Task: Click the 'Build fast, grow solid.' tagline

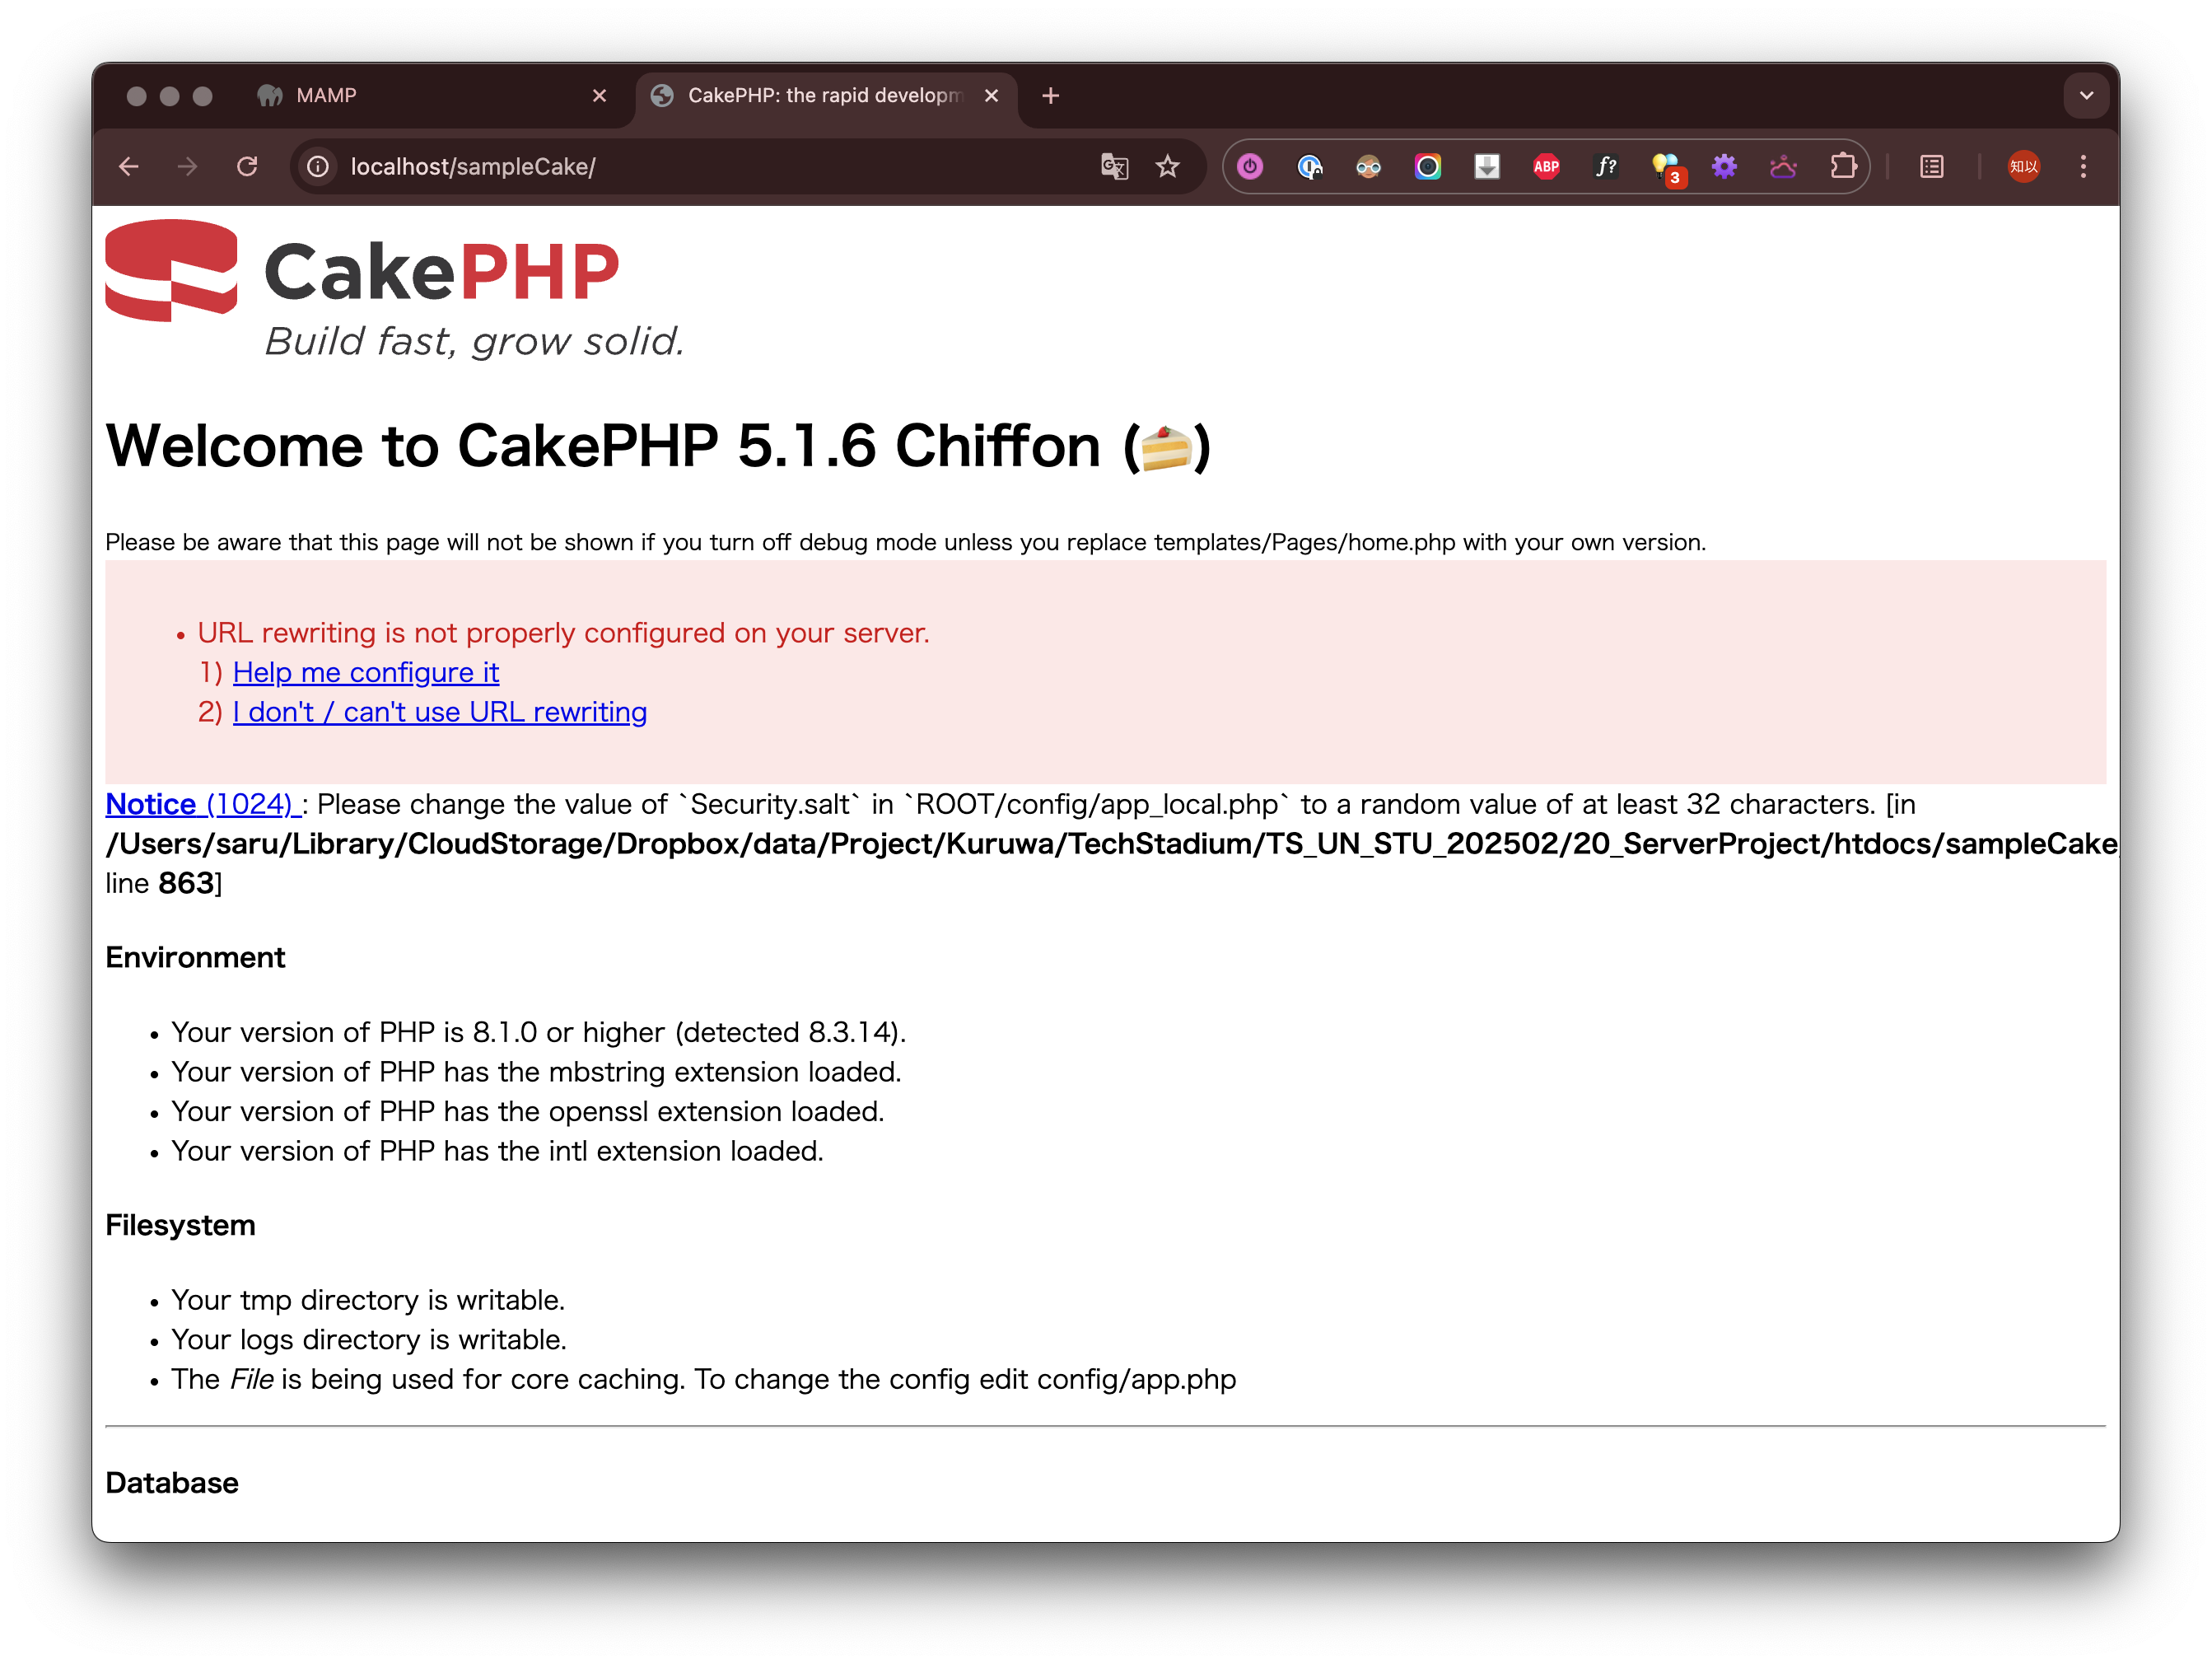Action: (474, 342)
